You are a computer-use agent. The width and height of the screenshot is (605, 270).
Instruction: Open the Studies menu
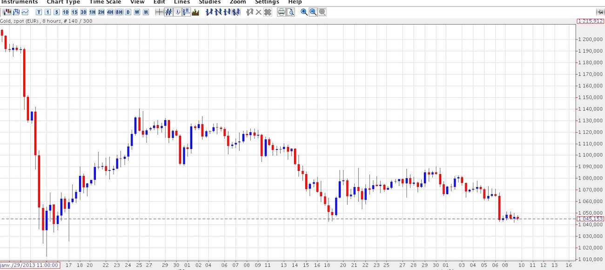(x=210, y=2)
